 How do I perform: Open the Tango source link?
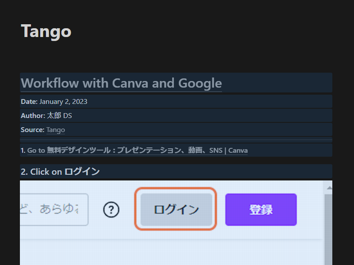pos(56,130)
